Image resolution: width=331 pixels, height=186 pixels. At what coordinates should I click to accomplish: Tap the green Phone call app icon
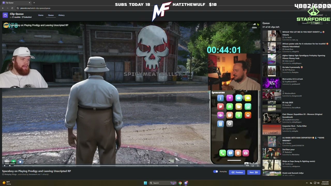point(222,153)
